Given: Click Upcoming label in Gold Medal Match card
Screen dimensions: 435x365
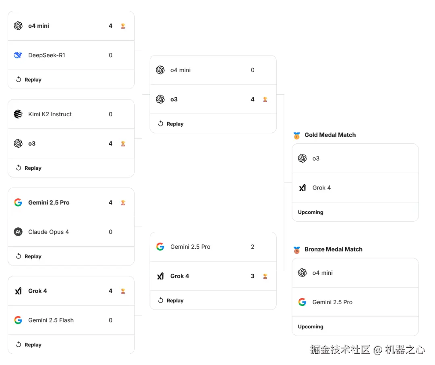Looking at the screenshot, I should (311, 212).
